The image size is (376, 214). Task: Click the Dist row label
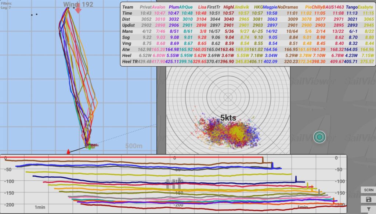pyautogui.click(x=126, y=19)
